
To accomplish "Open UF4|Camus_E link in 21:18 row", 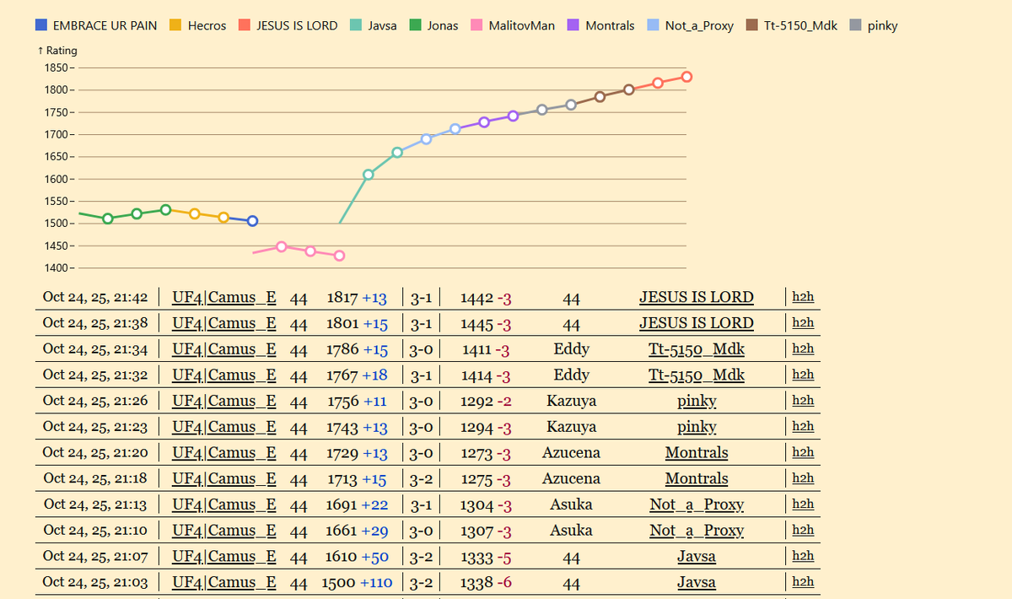I will [x=224, y=478].
